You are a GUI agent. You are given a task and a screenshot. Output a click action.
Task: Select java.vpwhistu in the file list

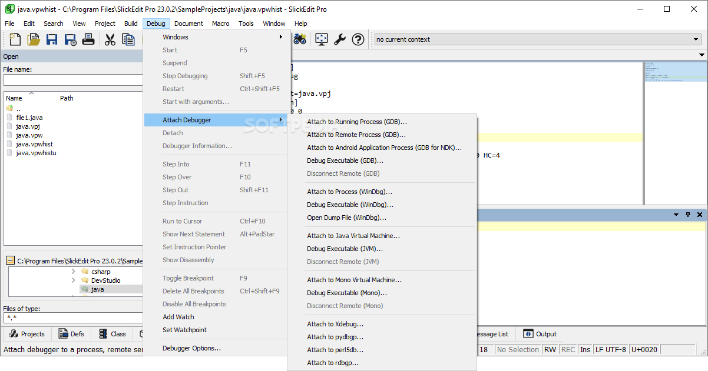pyautogui.click(x=36, y=153)
